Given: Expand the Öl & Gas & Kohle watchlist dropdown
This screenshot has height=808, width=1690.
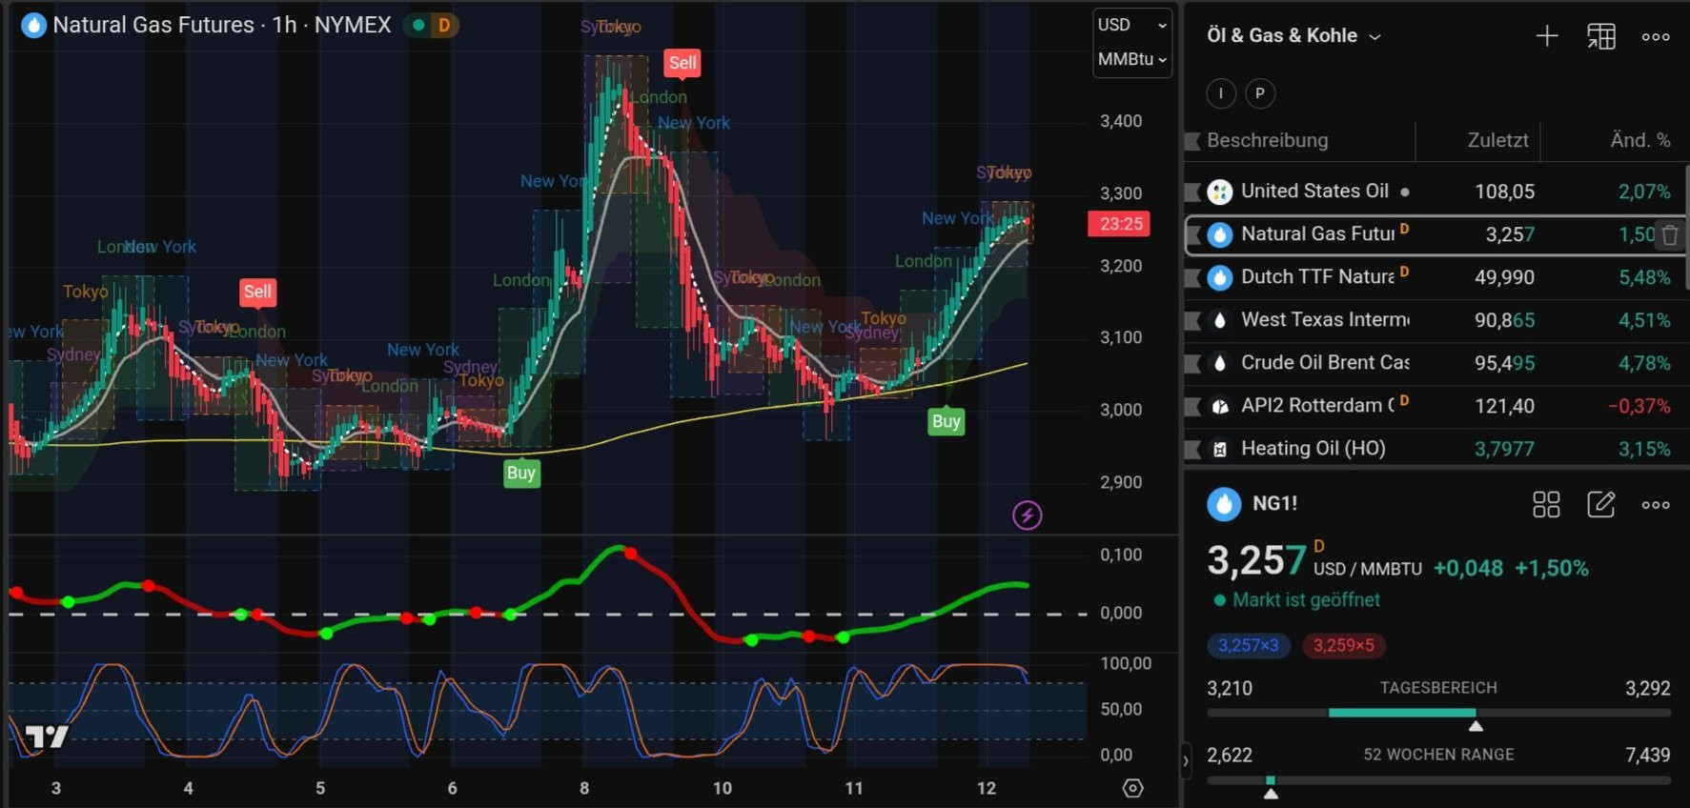Looking at the screenshot, I should [1293, 36].
